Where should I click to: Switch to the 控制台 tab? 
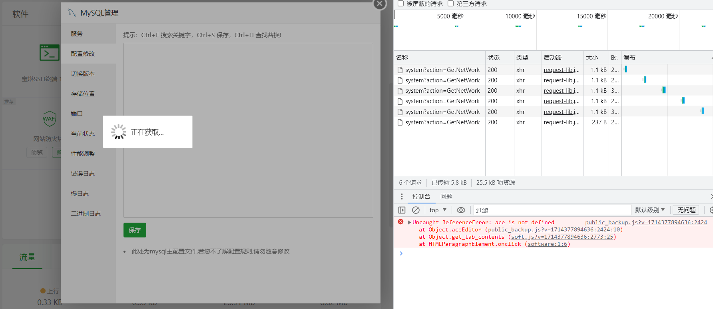coord(421,196)
